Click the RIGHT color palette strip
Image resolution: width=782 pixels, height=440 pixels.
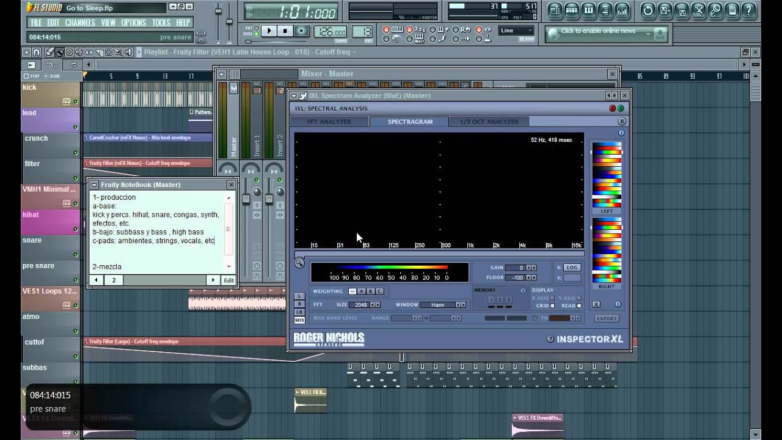pos(607,251)
